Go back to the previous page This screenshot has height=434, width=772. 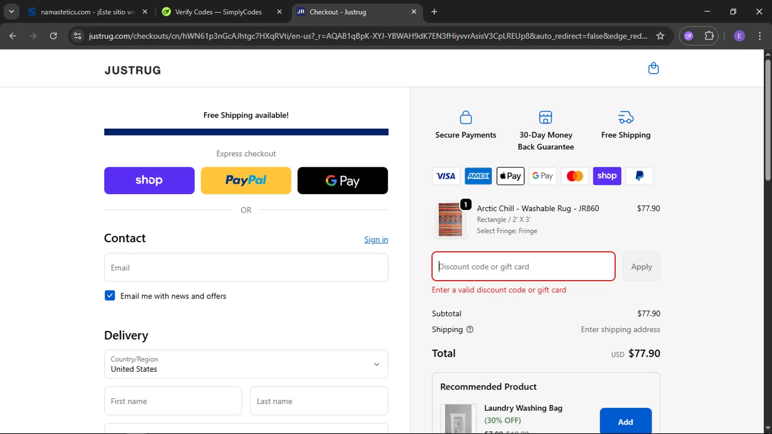point(13,36)
